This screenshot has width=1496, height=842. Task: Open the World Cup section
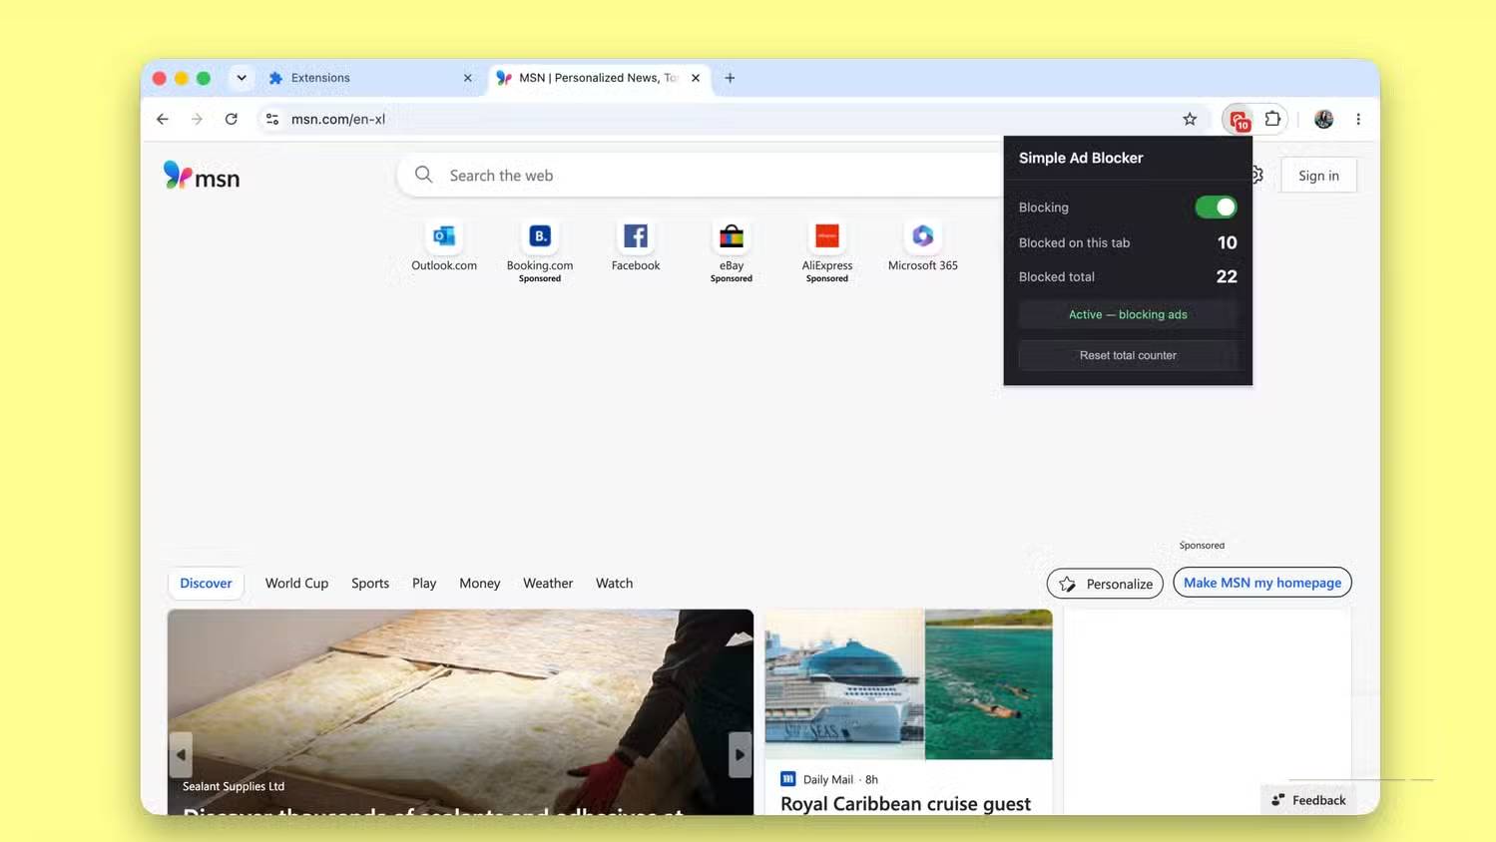coord(296,584)
